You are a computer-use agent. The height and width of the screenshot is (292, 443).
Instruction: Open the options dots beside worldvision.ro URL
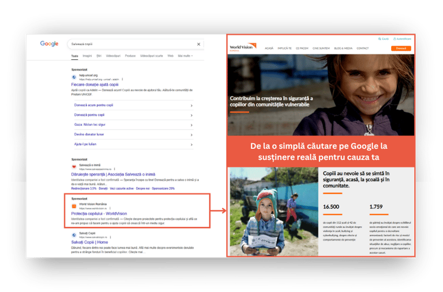[110, 208]
